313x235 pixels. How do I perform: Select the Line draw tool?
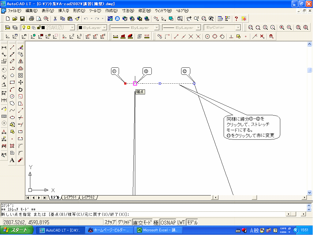tap(12, 47)
